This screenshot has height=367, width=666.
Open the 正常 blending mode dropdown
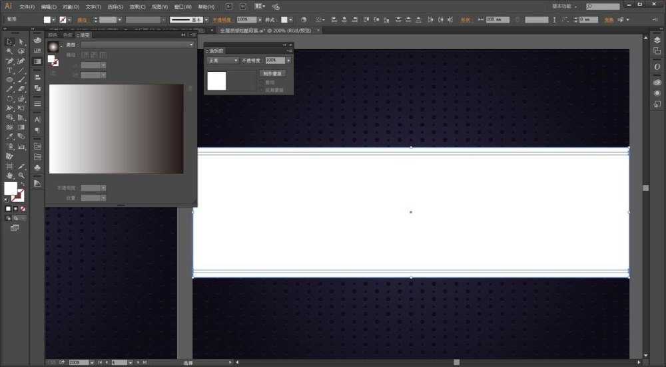pos(222,61)
